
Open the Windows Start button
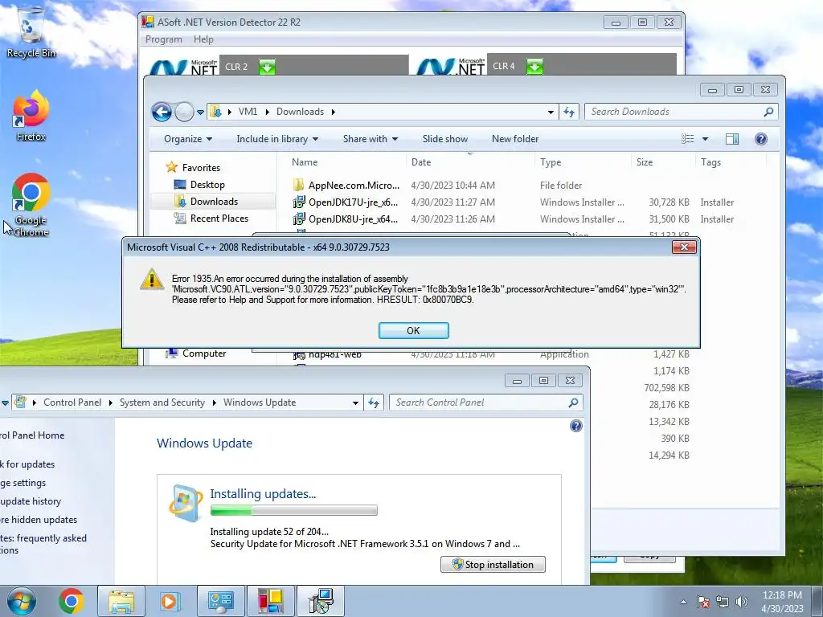[x=22, y=601]
